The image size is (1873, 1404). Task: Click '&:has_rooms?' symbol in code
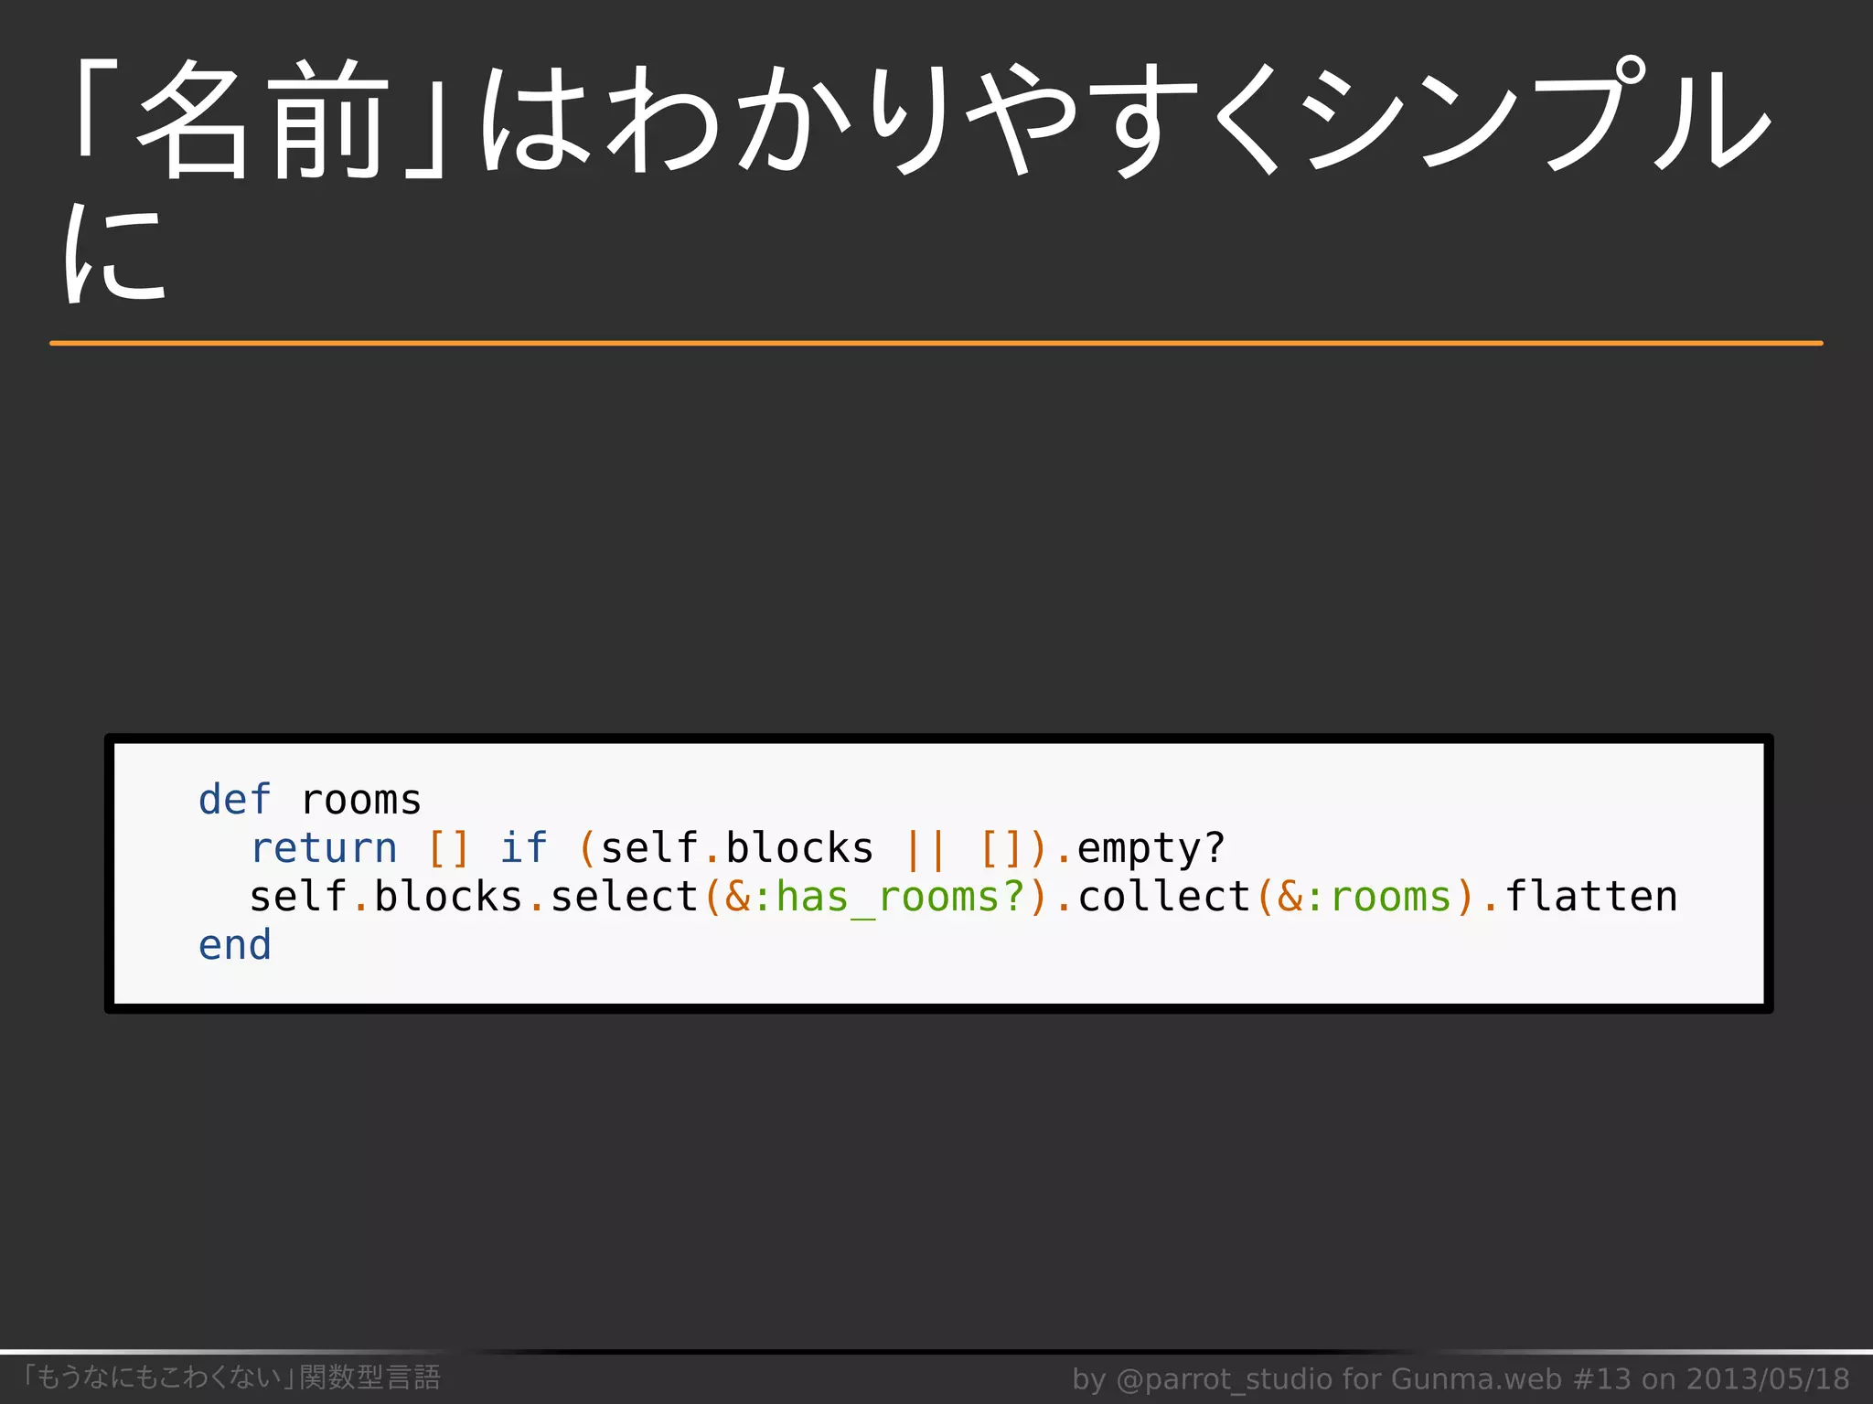pos(875,897)
